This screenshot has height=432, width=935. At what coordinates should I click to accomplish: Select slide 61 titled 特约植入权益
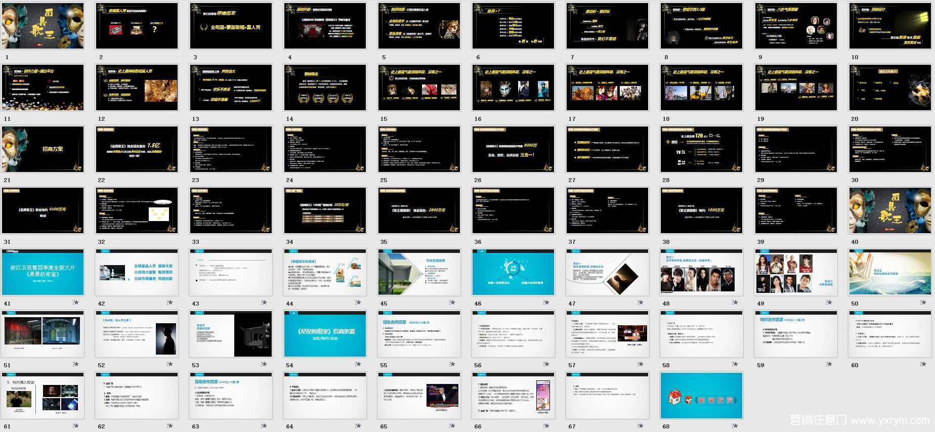click(42, 396)
